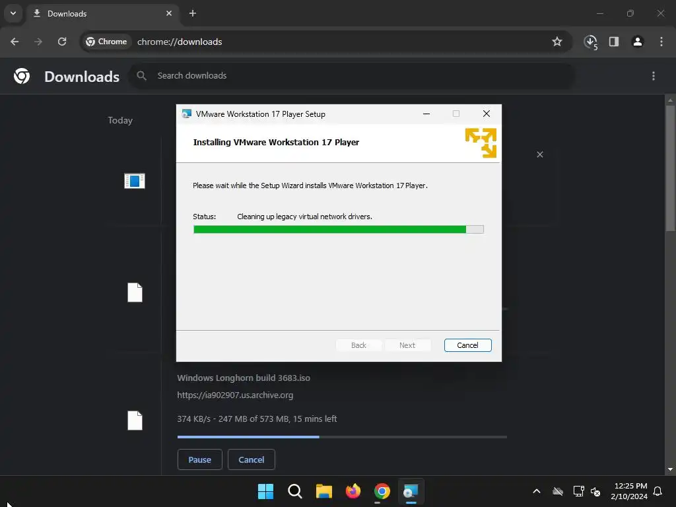Click the greyed-out Back button in setup
The width and height of the screenshot is (676, 507).
coord(358,345)
